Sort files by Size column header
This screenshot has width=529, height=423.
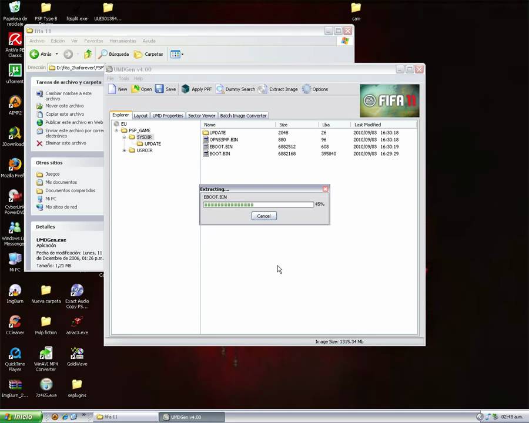pos(297,125)
